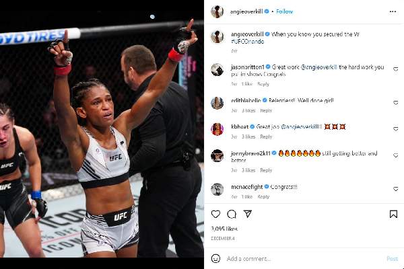The width and height of the screenshot is (404, 269).
Task: Follow the angieoverkill account
Action: point(284,11)
